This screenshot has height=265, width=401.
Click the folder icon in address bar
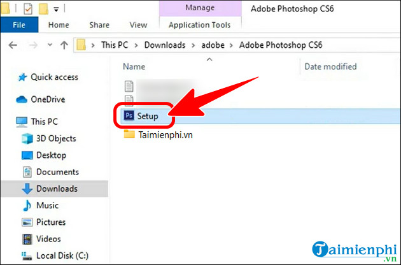point(81,45)
